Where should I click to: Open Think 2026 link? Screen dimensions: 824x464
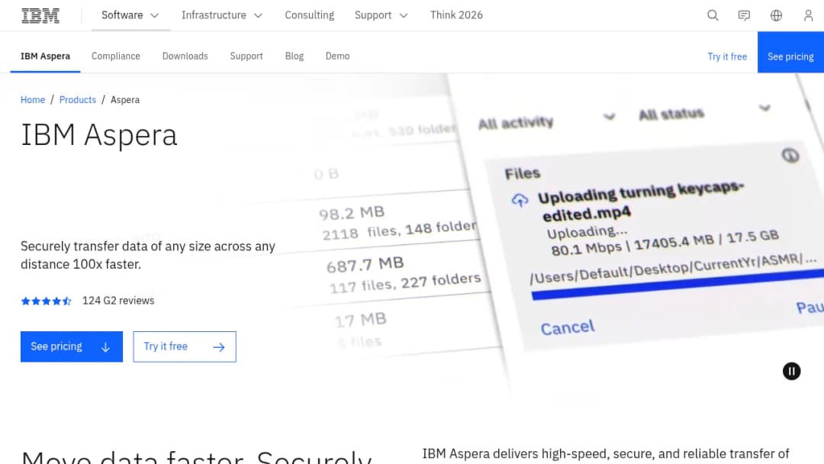(x=456, y=15)
